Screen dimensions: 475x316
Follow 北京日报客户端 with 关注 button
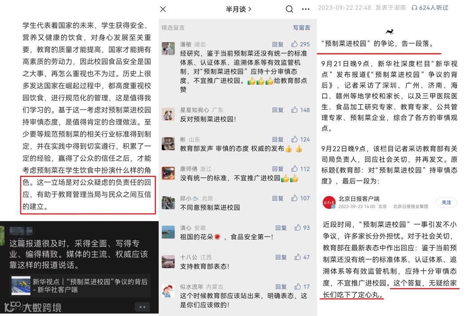tap(446, 202)
